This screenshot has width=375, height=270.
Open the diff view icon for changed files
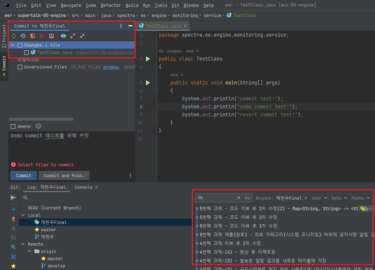(33, 36)
